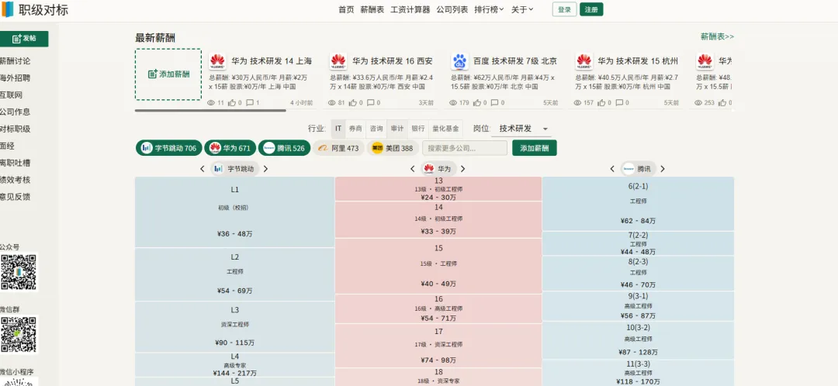The image size is (838, 386).
Task: Click the salary cards horizontal scrollbar
Action: (x=210, y=111)
